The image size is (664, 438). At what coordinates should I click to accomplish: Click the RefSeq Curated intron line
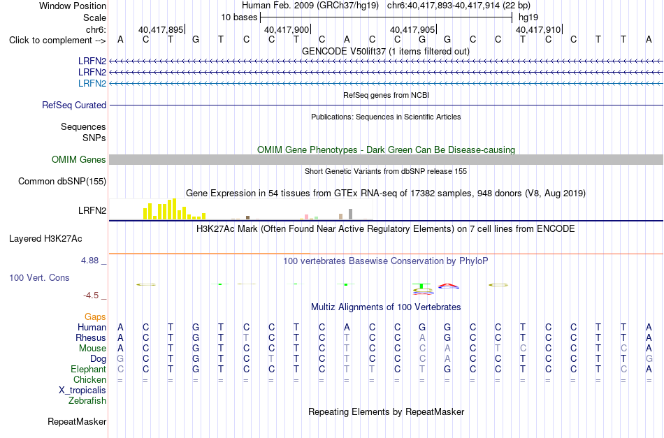click(x=386, y=105)
